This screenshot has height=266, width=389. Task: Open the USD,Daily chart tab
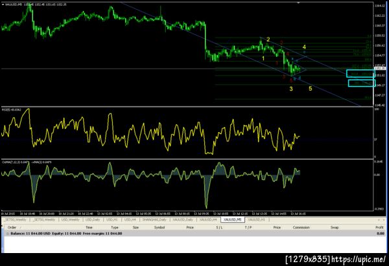[x=93, y=219]
